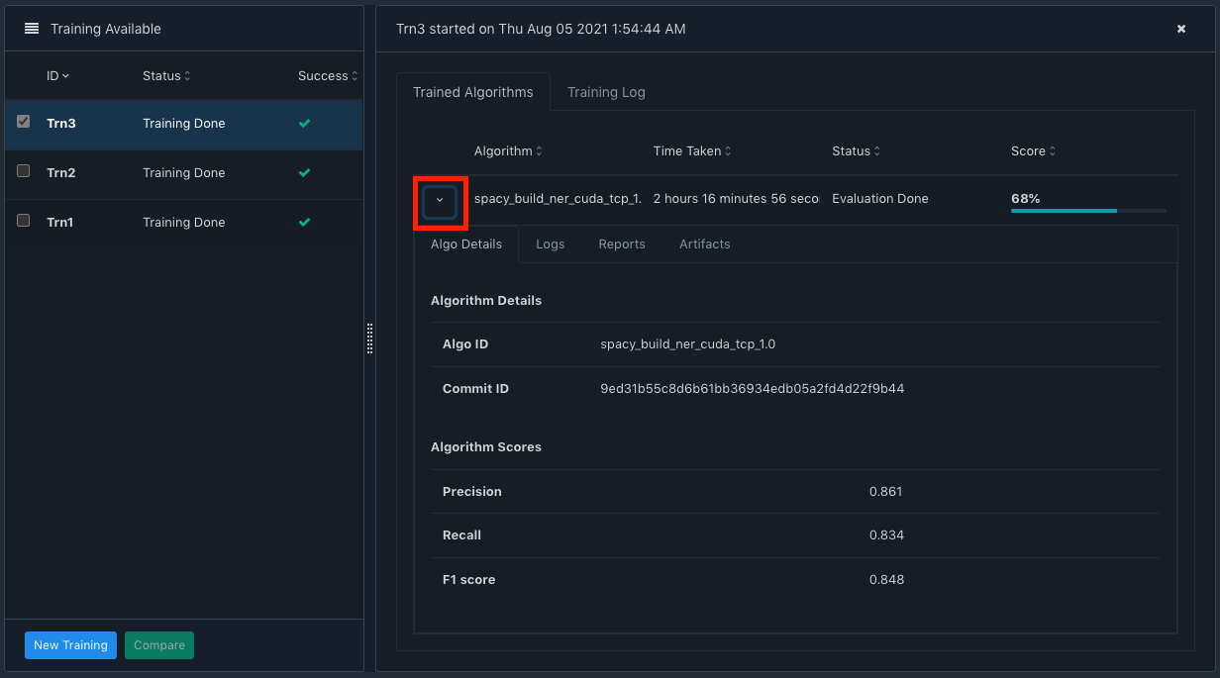1220x678 pixels.
Task: Toggle sort order on the Status header in algorithms table
Action: (856, 150)
